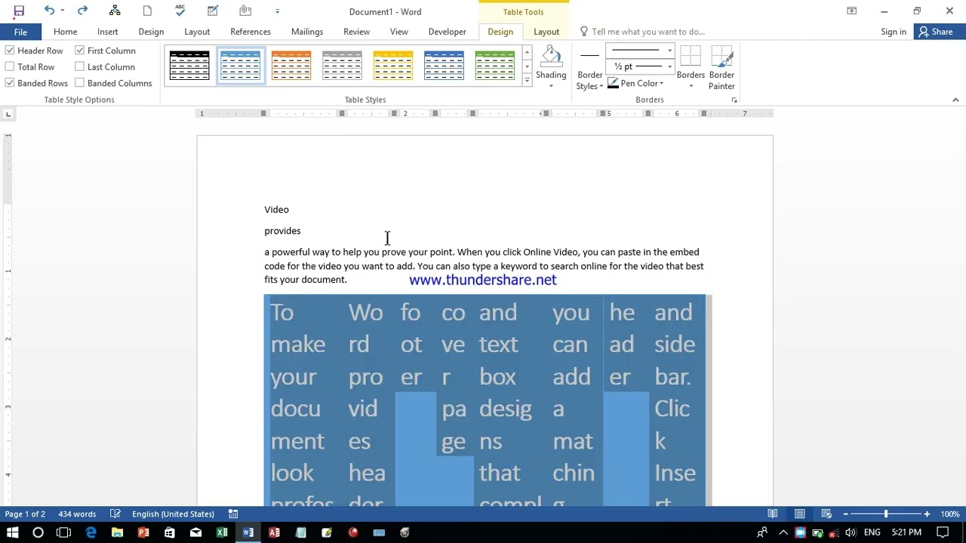The image size is (966, 543).
Task: Open Microsoft Edge from the taskbar
Action: point(91,532)
